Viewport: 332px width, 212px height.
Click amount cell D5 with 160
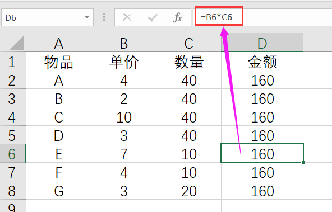(262, 135)
